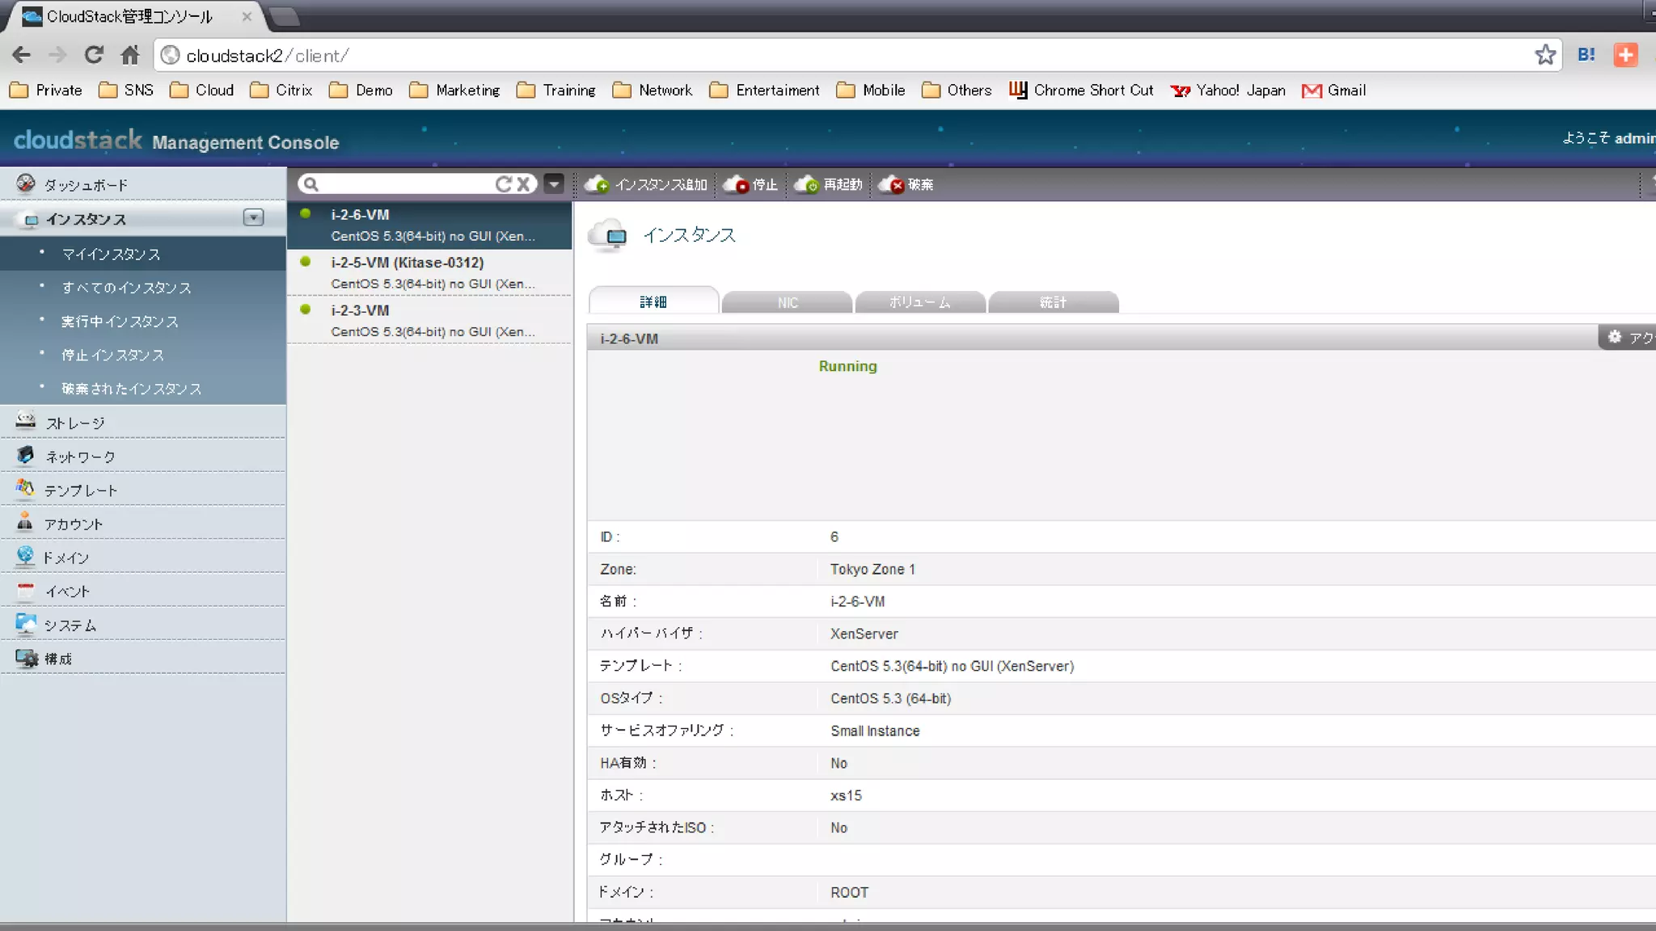Bookmark page with the star icon

click(1545, 55)
